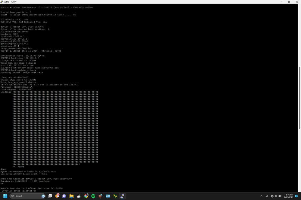The width and height of the screenshot is (301, 200).
Task: Launch File Explorer from the taskbar
Action: [x=71, y=196]
